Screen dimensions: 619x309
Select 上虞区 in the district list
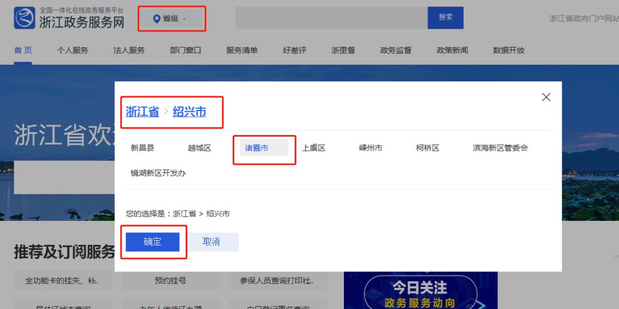[x=314, y=148]
